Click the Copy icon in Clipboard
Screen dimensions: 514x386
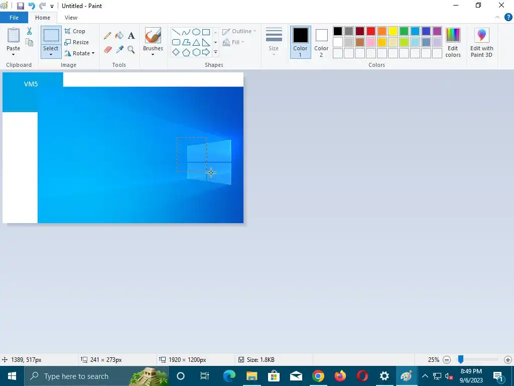[29, 42]
